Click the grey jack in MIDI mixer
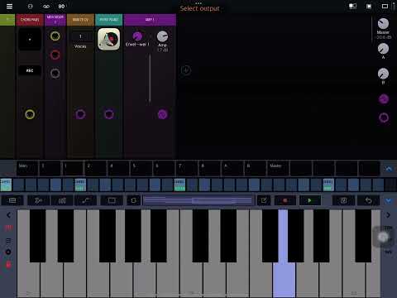The width and height of the screenshot is (397, 298). coord(55,74)
